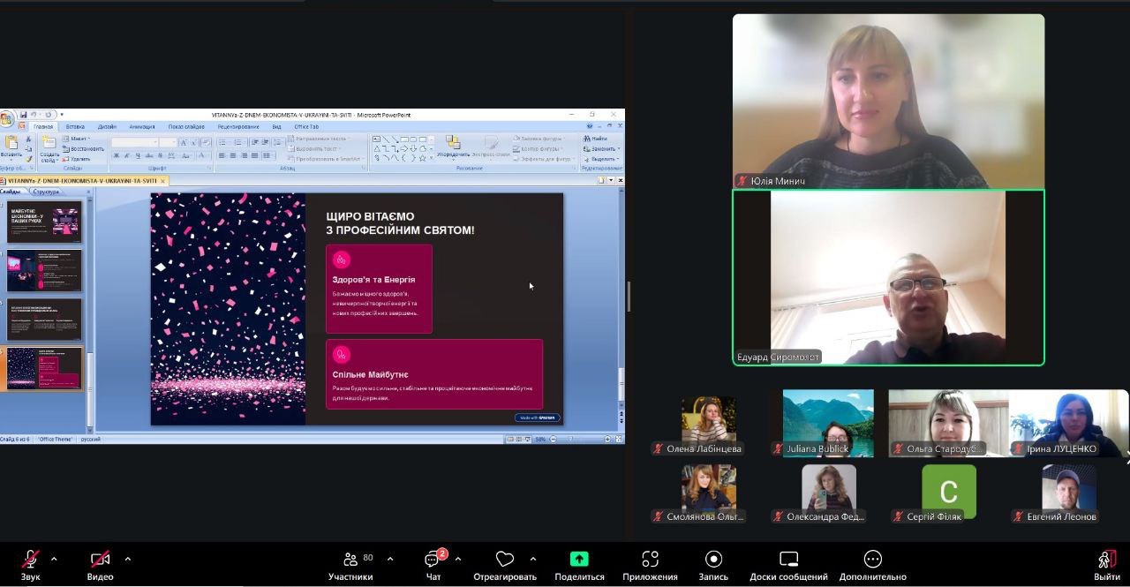The image size is (1130, 587).
Task: Click the green Share screen icon
Action: point(579,560)
